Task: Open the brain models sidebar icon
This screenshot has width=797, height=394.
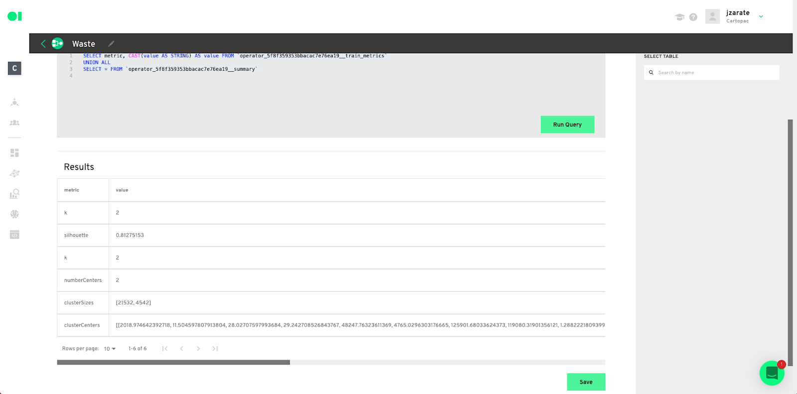Action: click(14, 214)
